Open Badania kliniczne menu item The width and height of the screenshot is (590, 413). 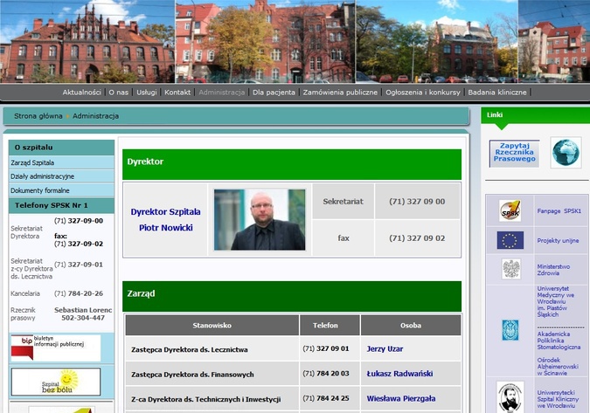point(497,93)
